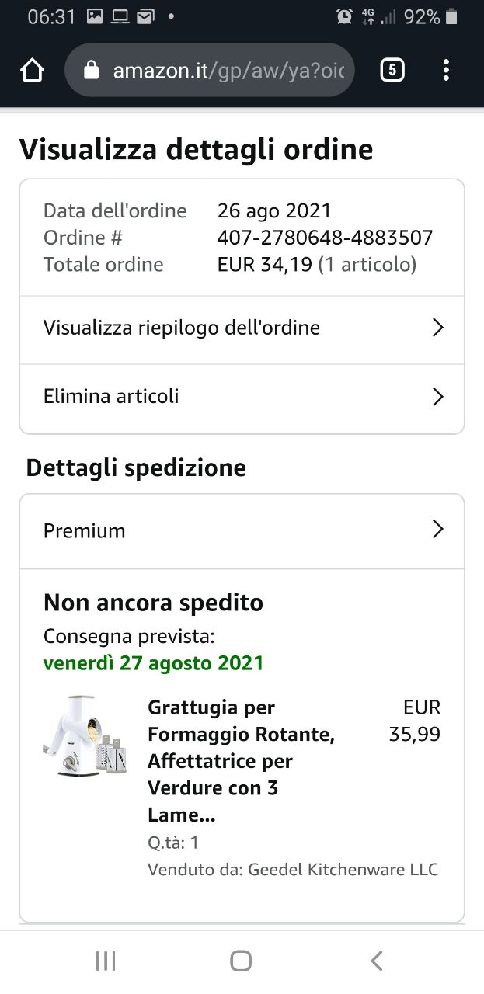Tap the padlock site security icon

click(92, 71)
